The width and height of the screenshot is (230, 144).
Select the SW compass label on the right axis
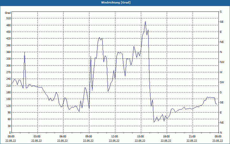[222, 82]
